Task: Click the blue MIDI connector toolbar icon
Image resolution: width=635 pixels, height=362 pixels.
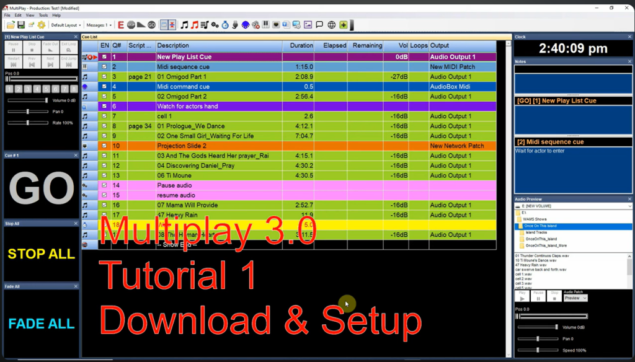Action: coord(246,25)
